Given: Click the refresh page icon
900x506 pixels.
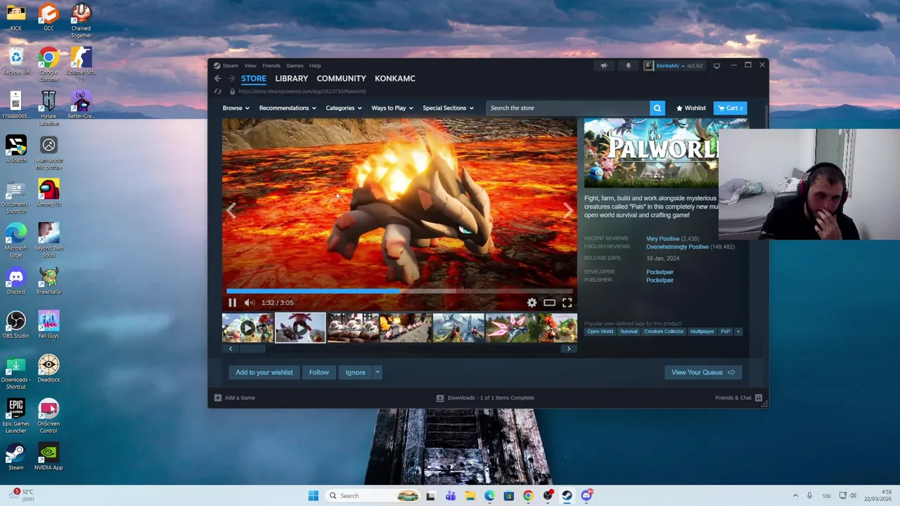Looking at the screenshot, I should coord(217,91).
